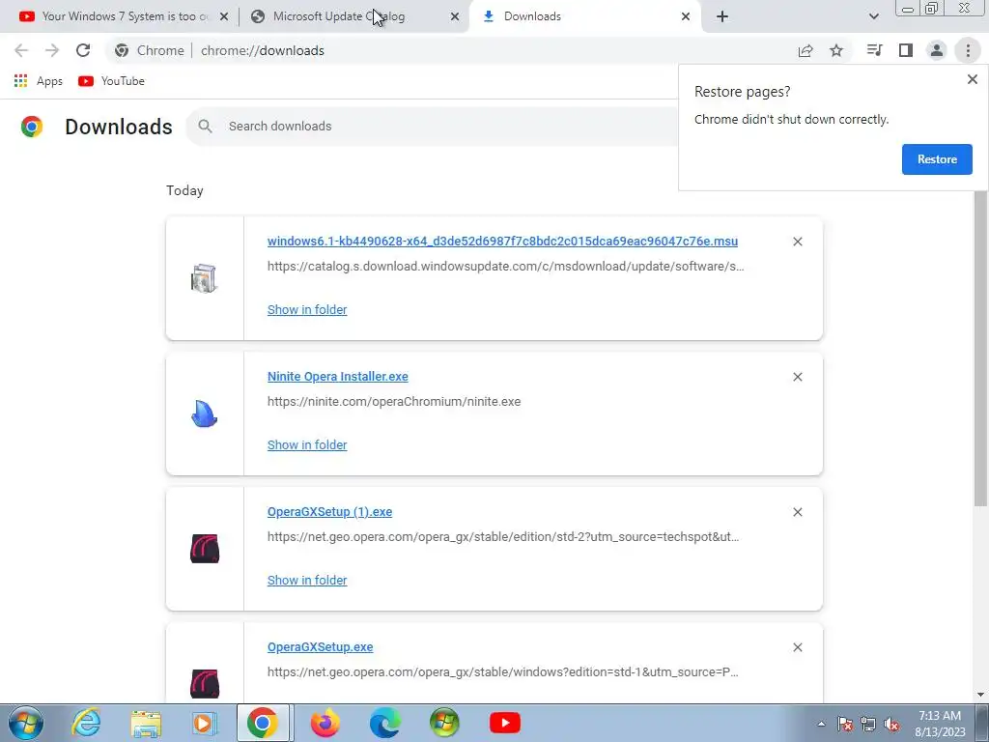This screenshot has height=742, width=989.
Task: Launch Firefox from taskbar
Action: pyautogui.click(x=325, y=723)
